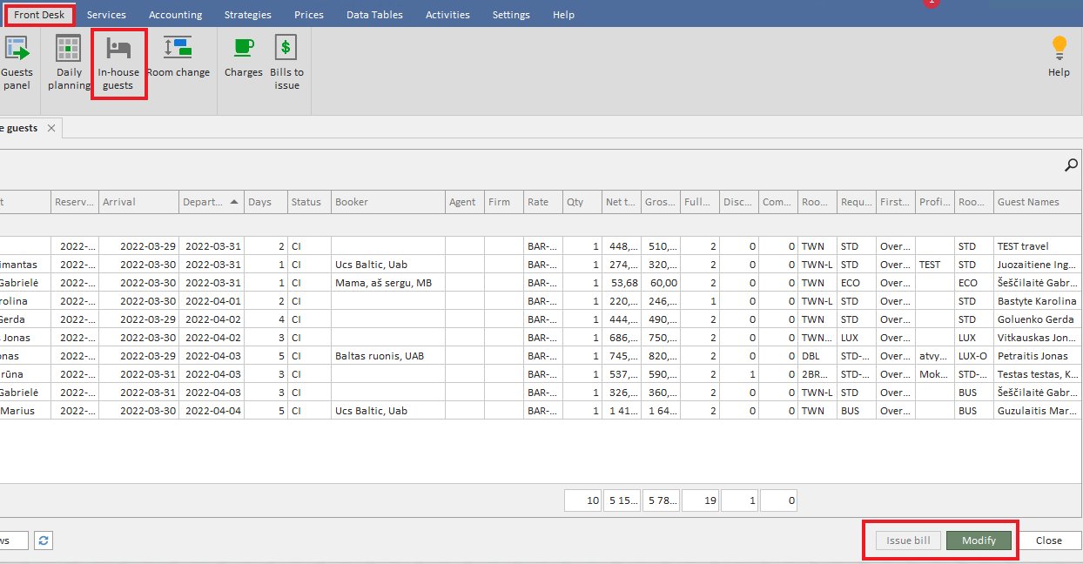The height and width of the screenshot is (564, 1083).
Task: Open the Settings menu
Action: click(x=511, y=15)
